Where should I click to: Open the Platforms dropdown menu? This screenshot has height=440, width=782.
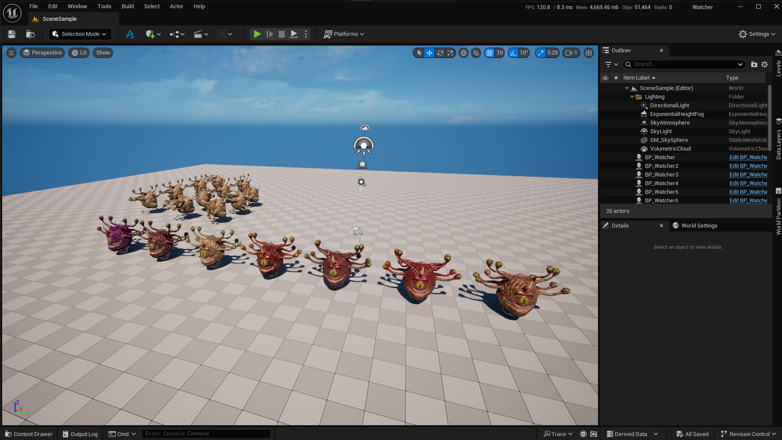click(344, 34)
